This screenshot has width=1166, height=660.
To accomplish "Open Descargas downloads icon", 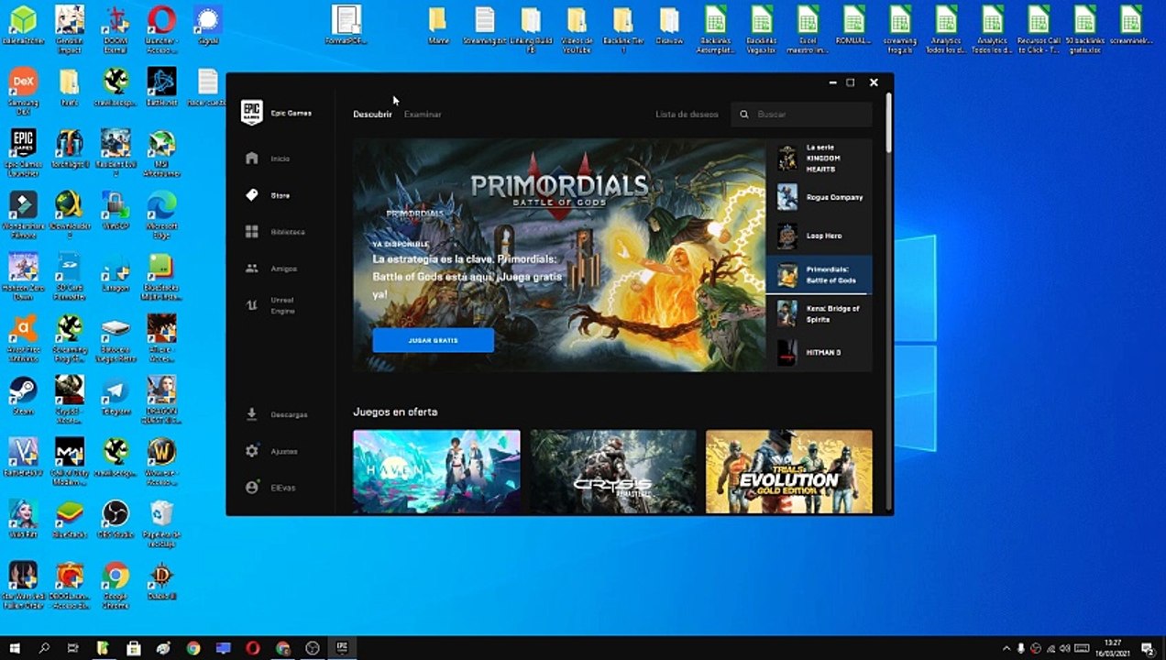I will (252, 414).
